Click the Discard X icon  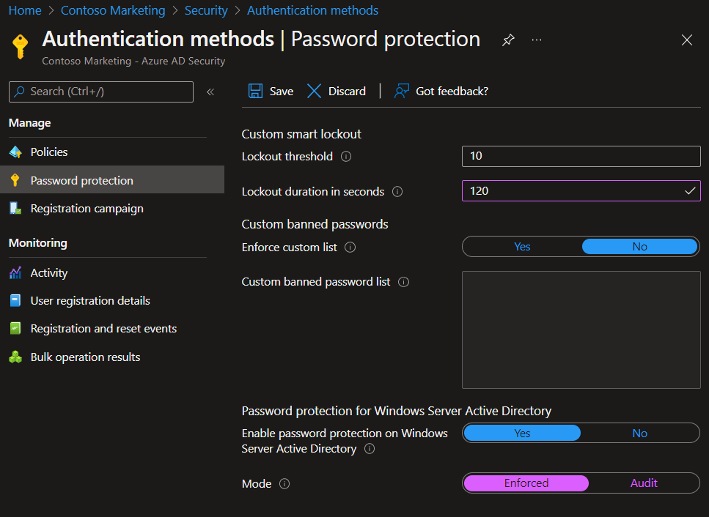315,91
